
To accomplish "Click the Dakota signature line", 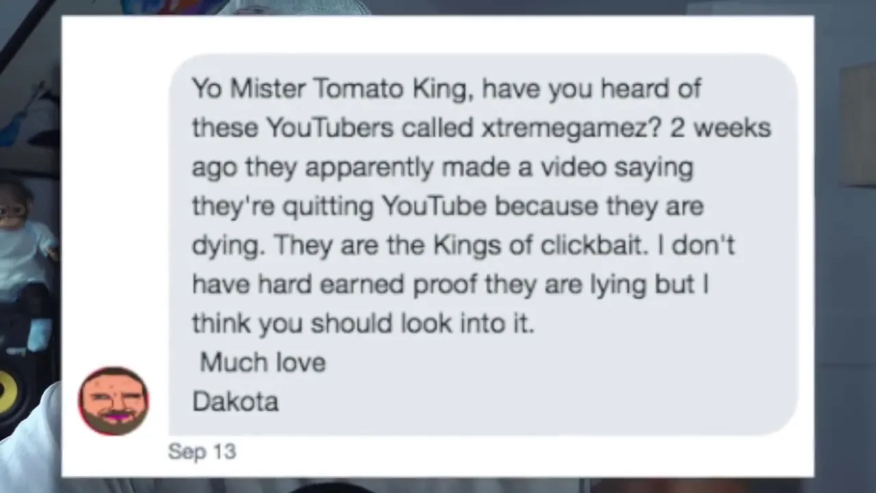I will pos(235,401).
